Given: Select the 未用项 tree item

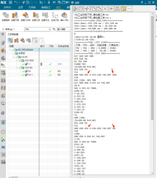Looking at the screenshot, I should [x=22, y=53].
